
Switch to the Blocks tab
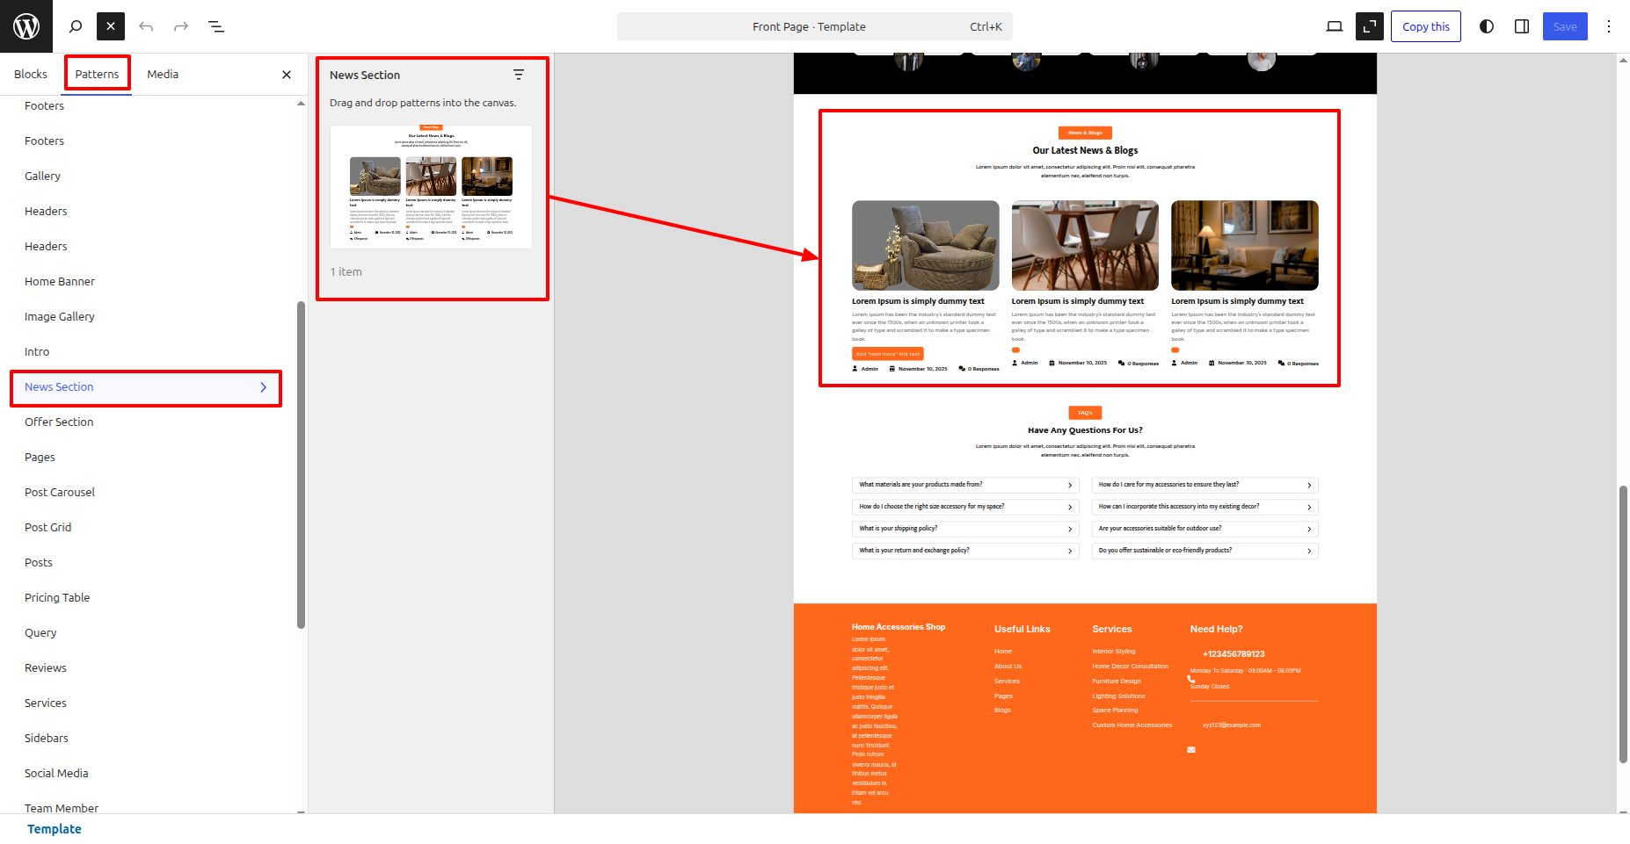31,75
